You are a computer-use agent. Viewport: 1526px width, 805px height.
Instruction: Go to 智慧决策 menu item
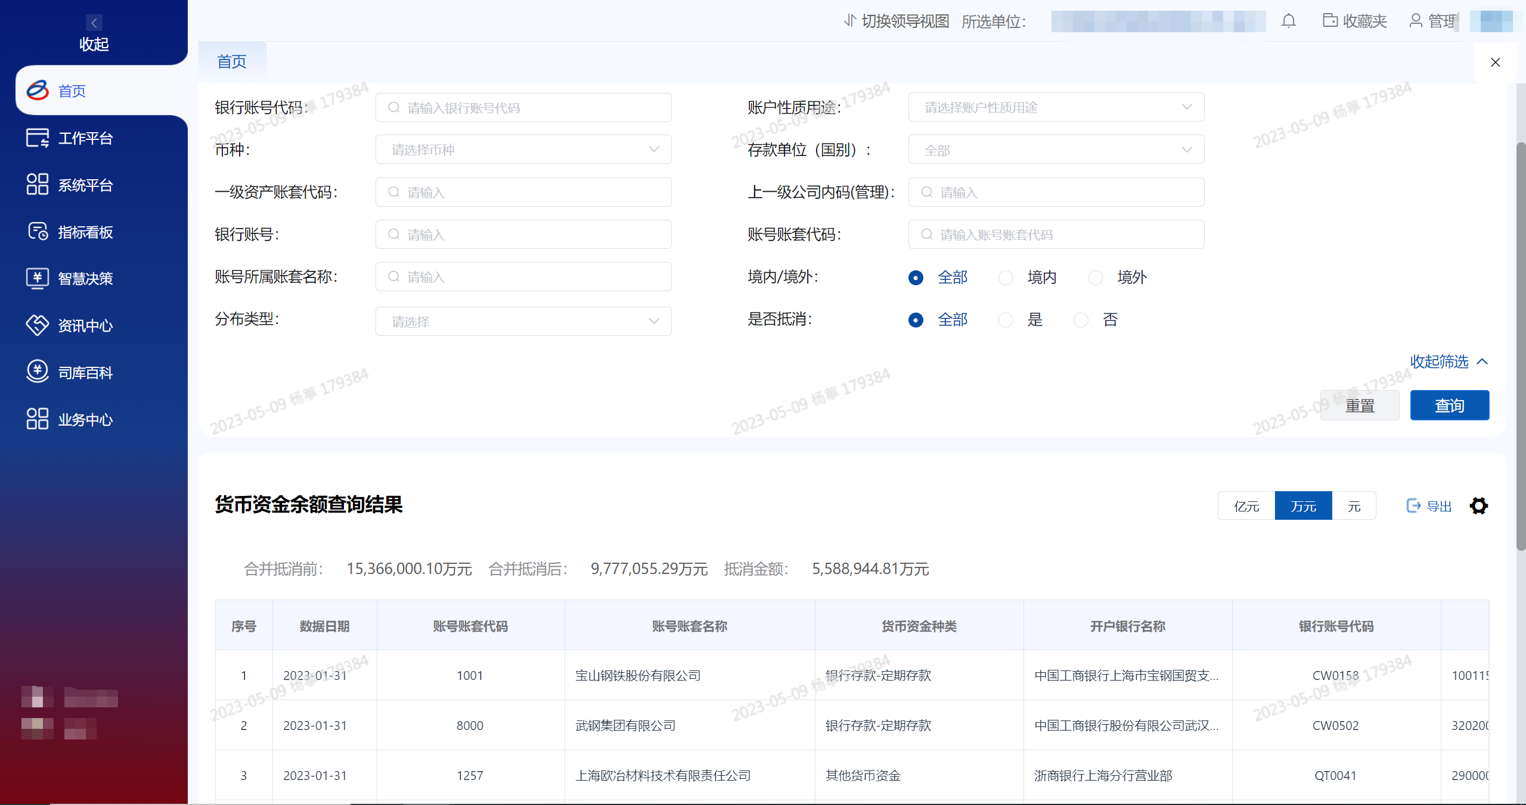tap(85, 279)
